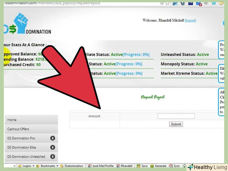Viewport: 228px width, 171px height.
Task: Click the Request Payout heading
Action: pyautogui.click(x=153, y=97)
